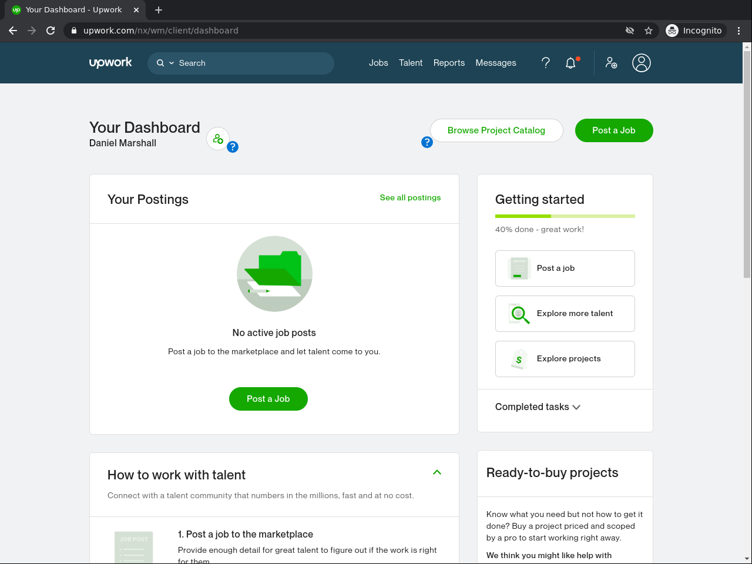Click the "Daniel Marshall" name text
Image resolution: width=752 pixels, height=564 pixels.
point(123,143)
